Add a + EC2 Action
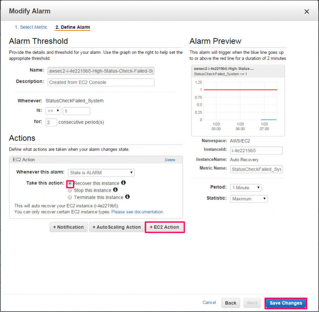The height and width of the screenshot is (312, 319). [164, 227]
